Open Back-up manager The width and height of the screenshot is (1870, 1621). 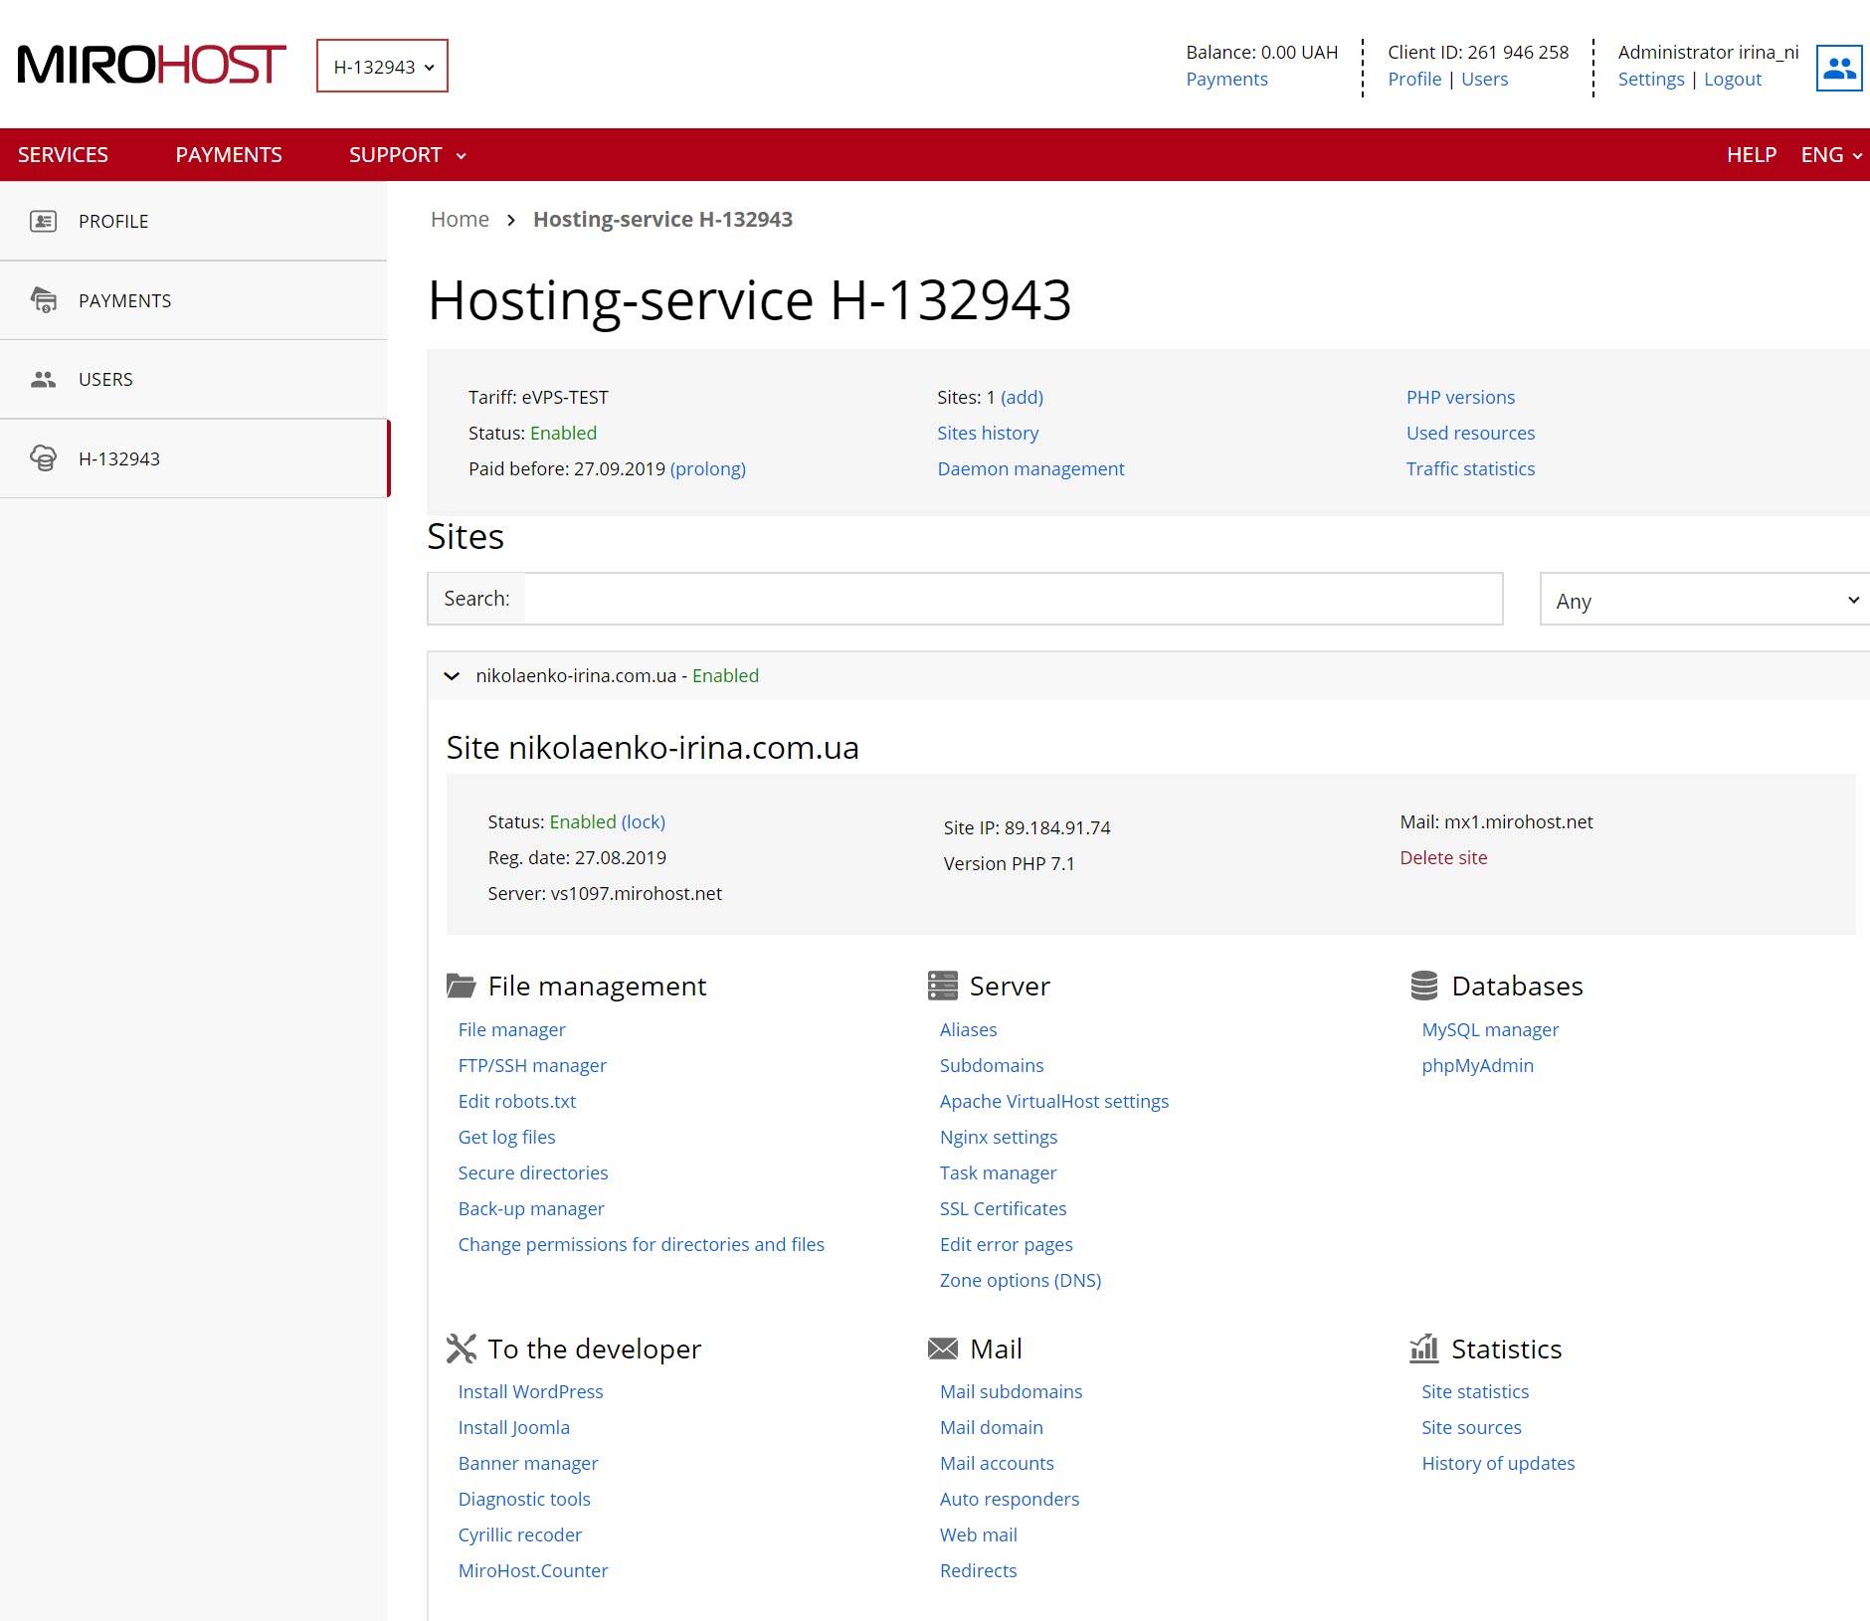531,1208
